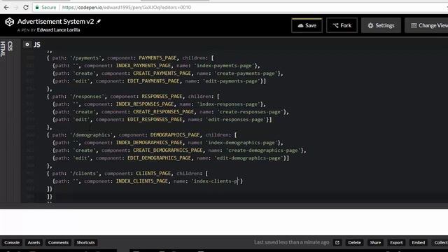Export this pen

coord(396,243)
